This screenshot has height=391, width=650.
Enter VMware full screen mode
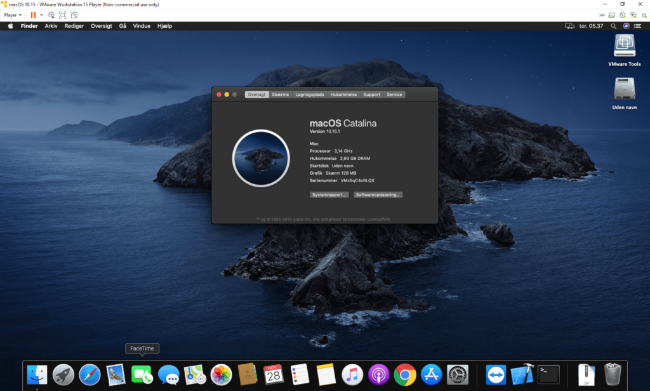63,15
